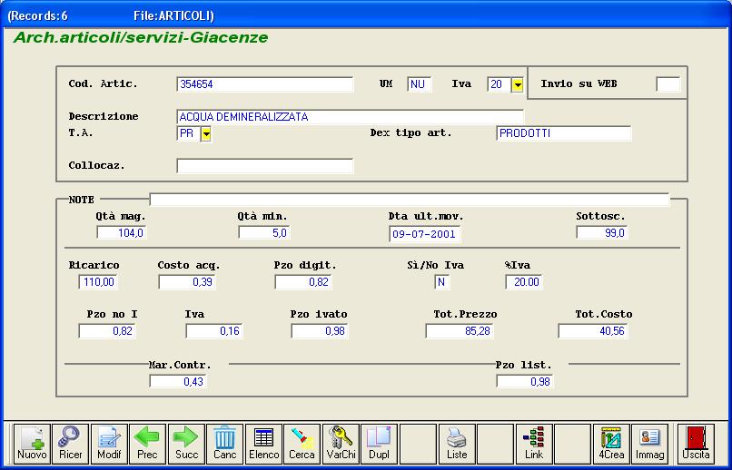Click the VarChi keys icon
This screenshot has height=470, width=732.
click(x=341, y=444)
